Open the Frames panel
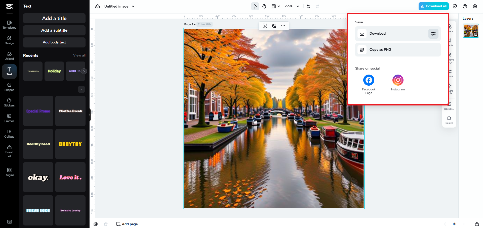Image resolution: width=483 pixels, height=228 pixels. pos(9,118)
